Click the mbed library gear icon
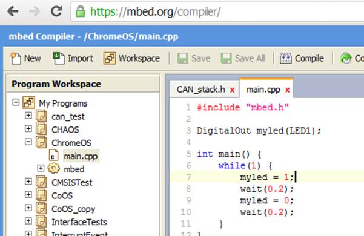The width and height of the screenshot is (364, 236). [54, 169]
